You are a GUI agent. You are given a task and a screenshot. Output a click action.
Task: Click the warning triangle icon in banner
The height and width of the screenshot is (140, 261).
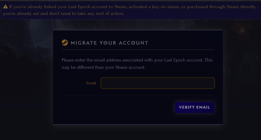(x=5, y=7)
